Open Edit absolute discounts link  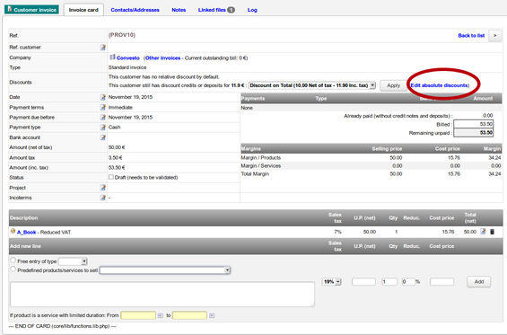[x=440, y=85]
